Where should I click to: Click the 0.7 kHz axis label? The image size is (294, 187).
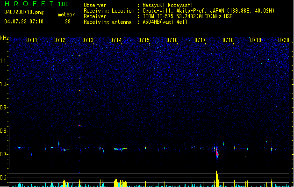4,154
